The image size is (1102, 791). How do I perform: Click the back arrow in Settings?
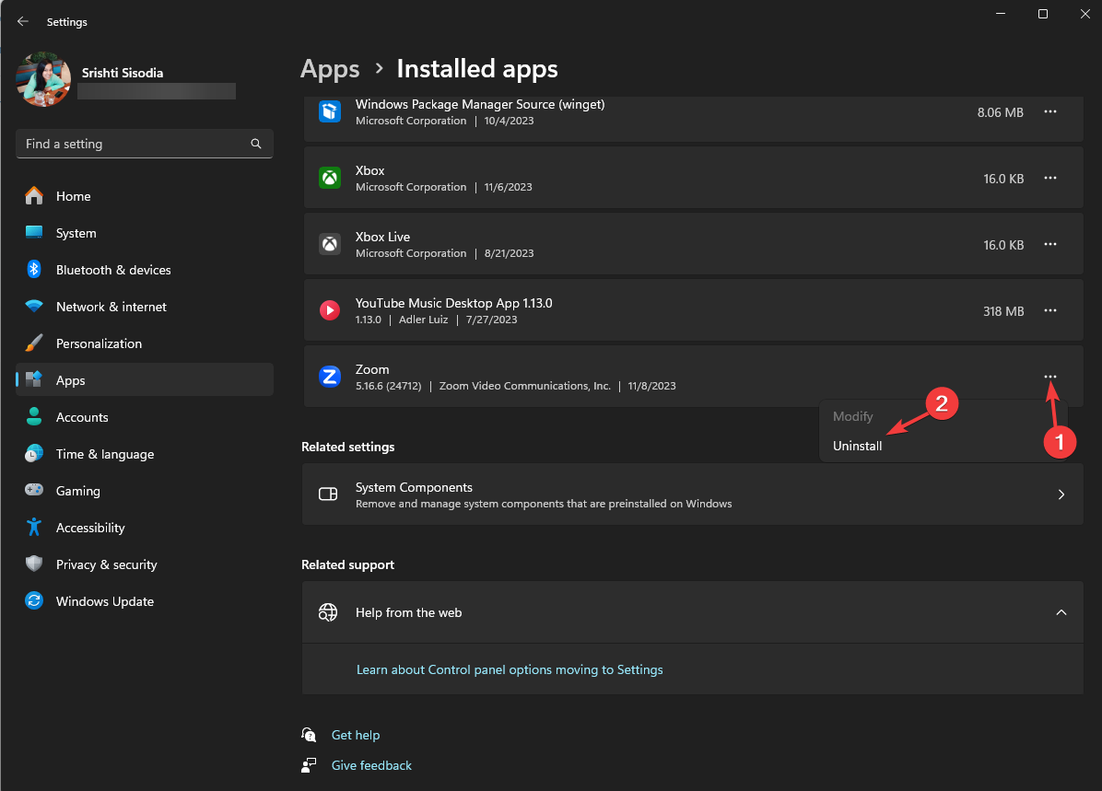click(23, 21)
